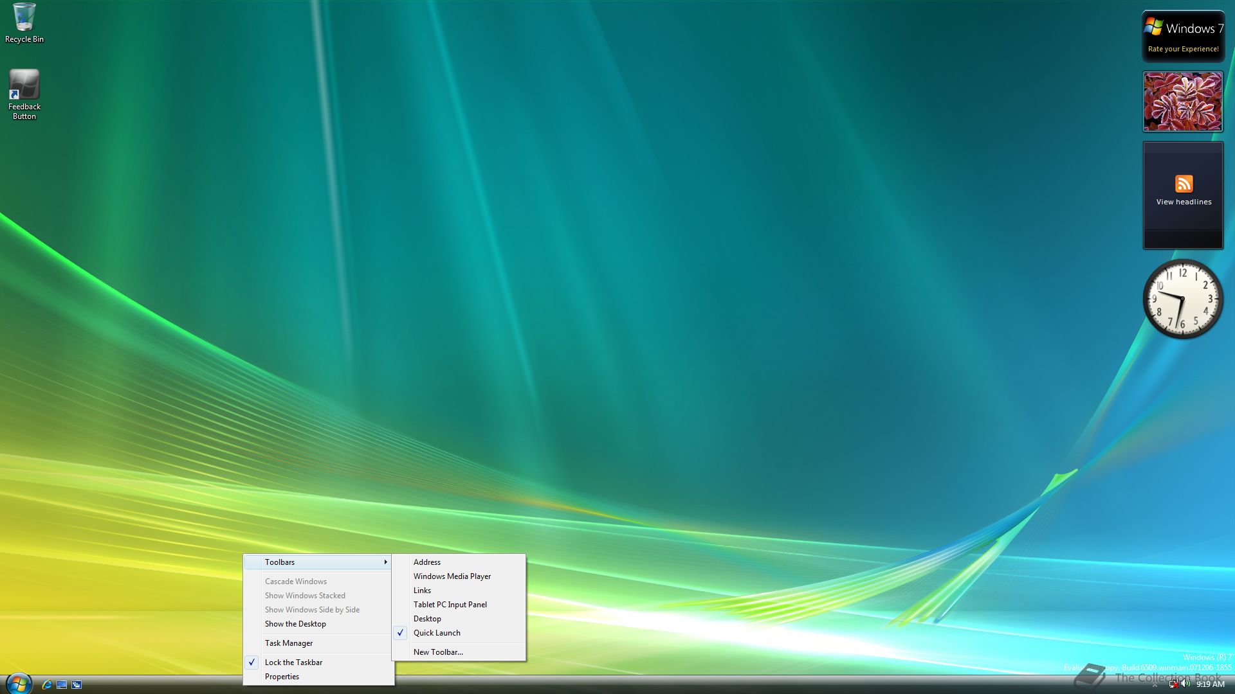Open the Recycle Bin desktop icon
Screen dimensions: 1235x694
[24, 23]
